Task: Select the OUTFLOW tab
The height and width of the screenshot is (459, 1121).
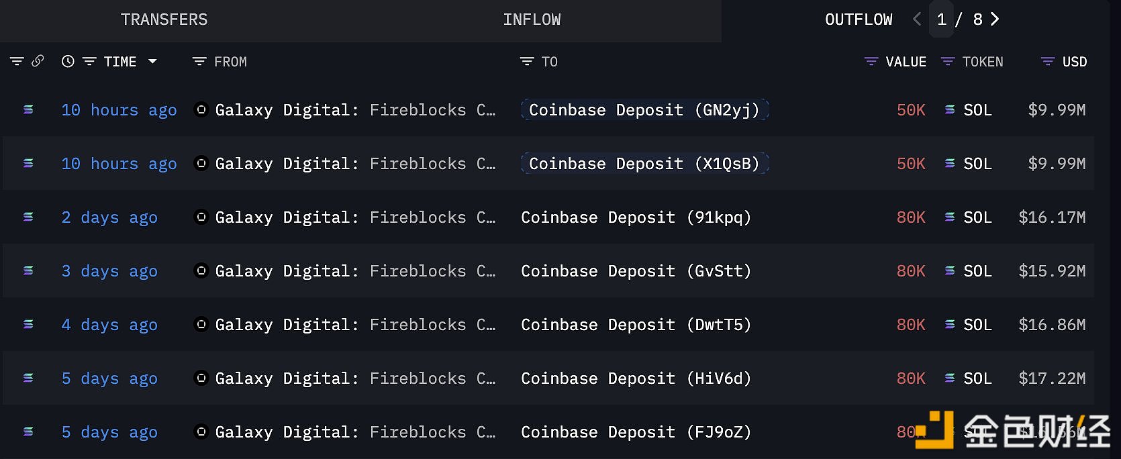Action: click(x=859, y=19)
